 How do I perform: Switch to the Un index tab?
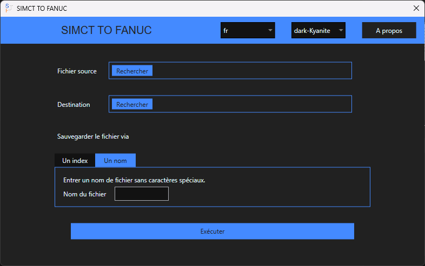[75, 160]
